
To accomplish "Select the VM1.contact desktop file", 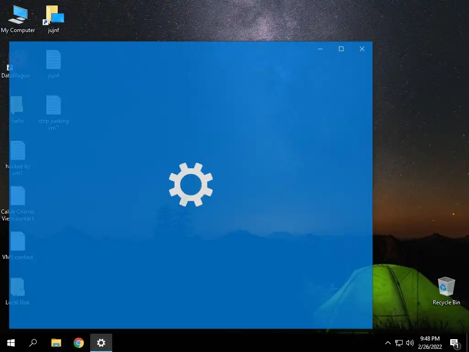I will (x=18, y=246).
